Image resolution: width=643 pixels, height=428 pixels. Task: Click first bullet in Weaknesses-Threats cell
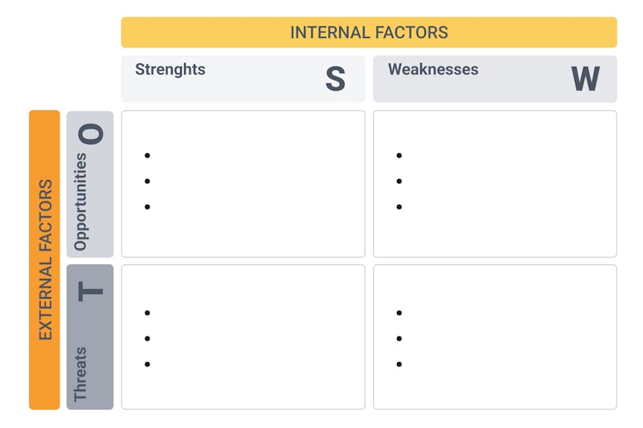(x=399, y=313)
